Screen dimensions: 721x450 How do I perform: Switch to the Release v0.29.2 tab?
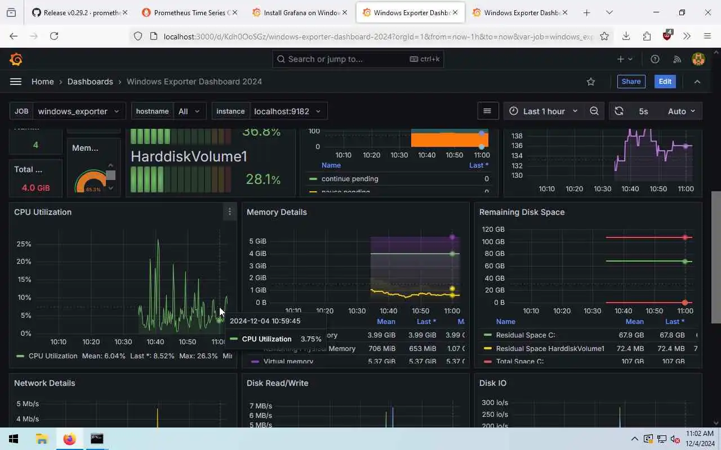79,12
